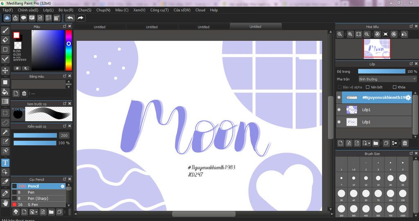The width and height of the screenshot is (419, 221).
Task: Click the brush size slider showing 200
Action: [x=35, y=135]
